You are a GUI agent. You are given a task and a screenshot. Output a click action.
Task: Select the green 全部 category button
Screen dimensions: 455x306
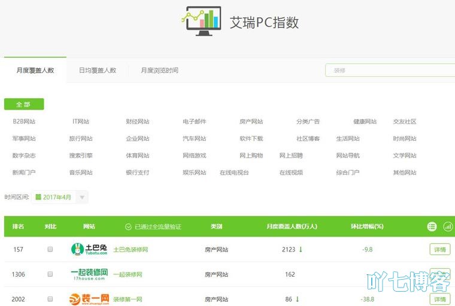tap(23, 104)
